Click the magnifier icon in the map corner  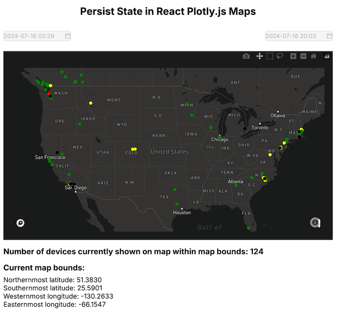20,223
